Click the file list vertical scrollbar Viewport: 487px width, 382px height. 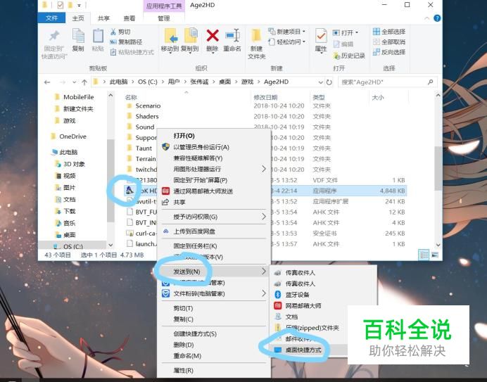point(438,170)
